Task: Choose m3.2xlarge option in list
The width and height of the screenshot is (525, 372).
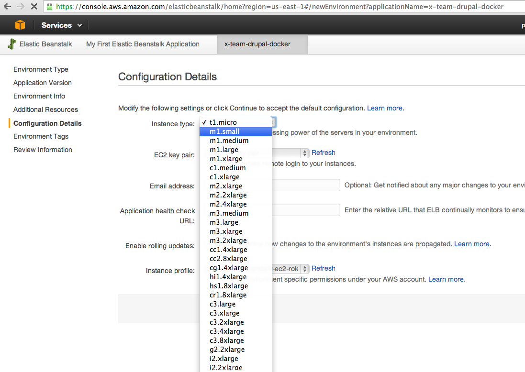Action: 235,240
